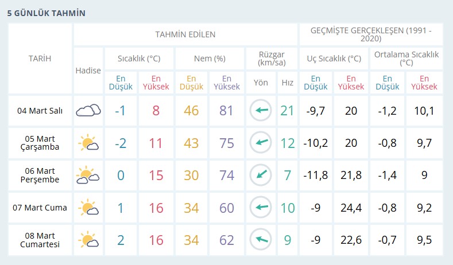Click wind speed value 21 for 04 Mart Salı
The height and width of the screenshot is (265, 453).
(287, 111)
